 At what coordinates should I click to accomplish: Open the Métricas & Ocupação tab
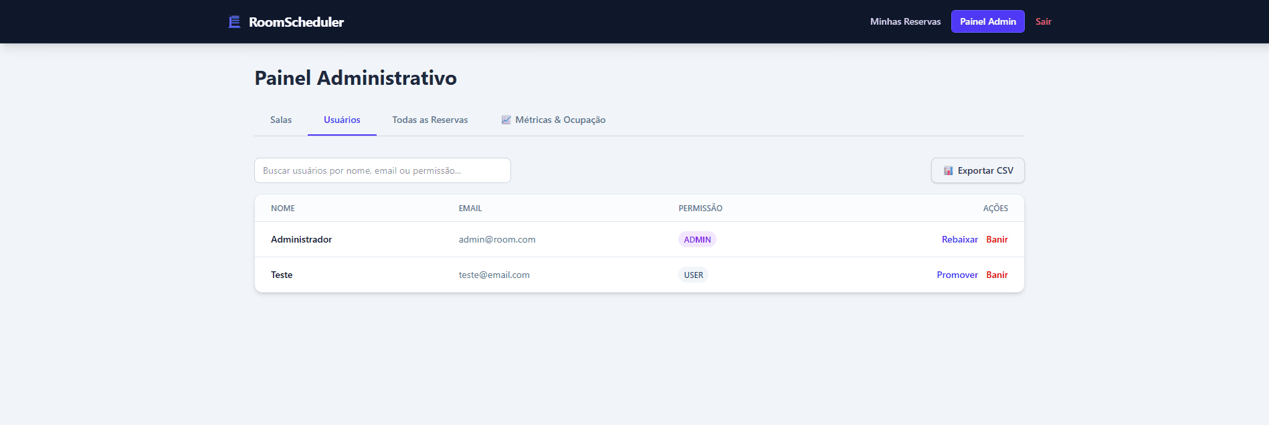(553, 120)
